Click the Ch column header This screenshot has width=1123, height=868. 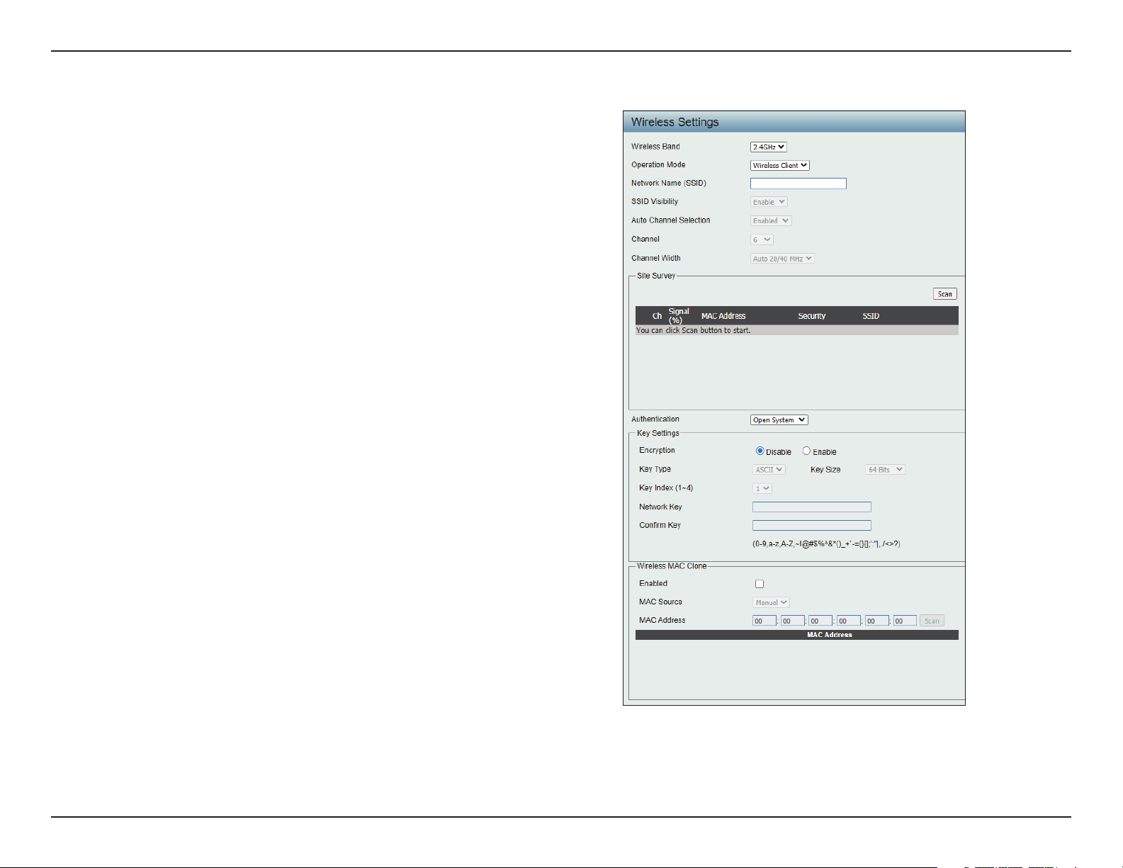657,316
